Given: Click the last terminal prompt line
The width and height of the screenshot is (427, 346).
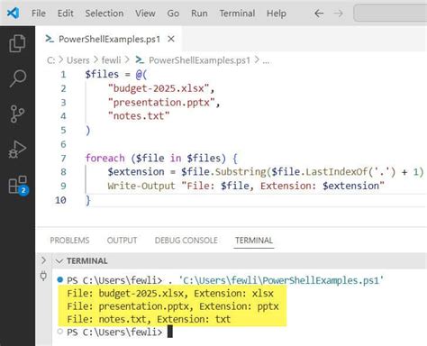Looking at the screenshot, I should (x=120, y=332).
